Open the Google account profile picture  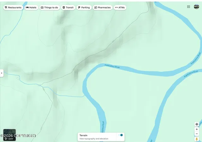pyautogui.click(x=196, y=7)
